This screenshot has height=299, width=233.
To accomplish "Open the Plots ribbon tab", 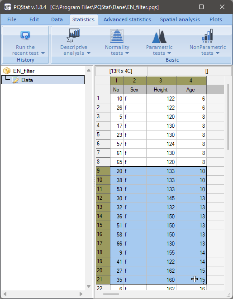I will point(216,19).
